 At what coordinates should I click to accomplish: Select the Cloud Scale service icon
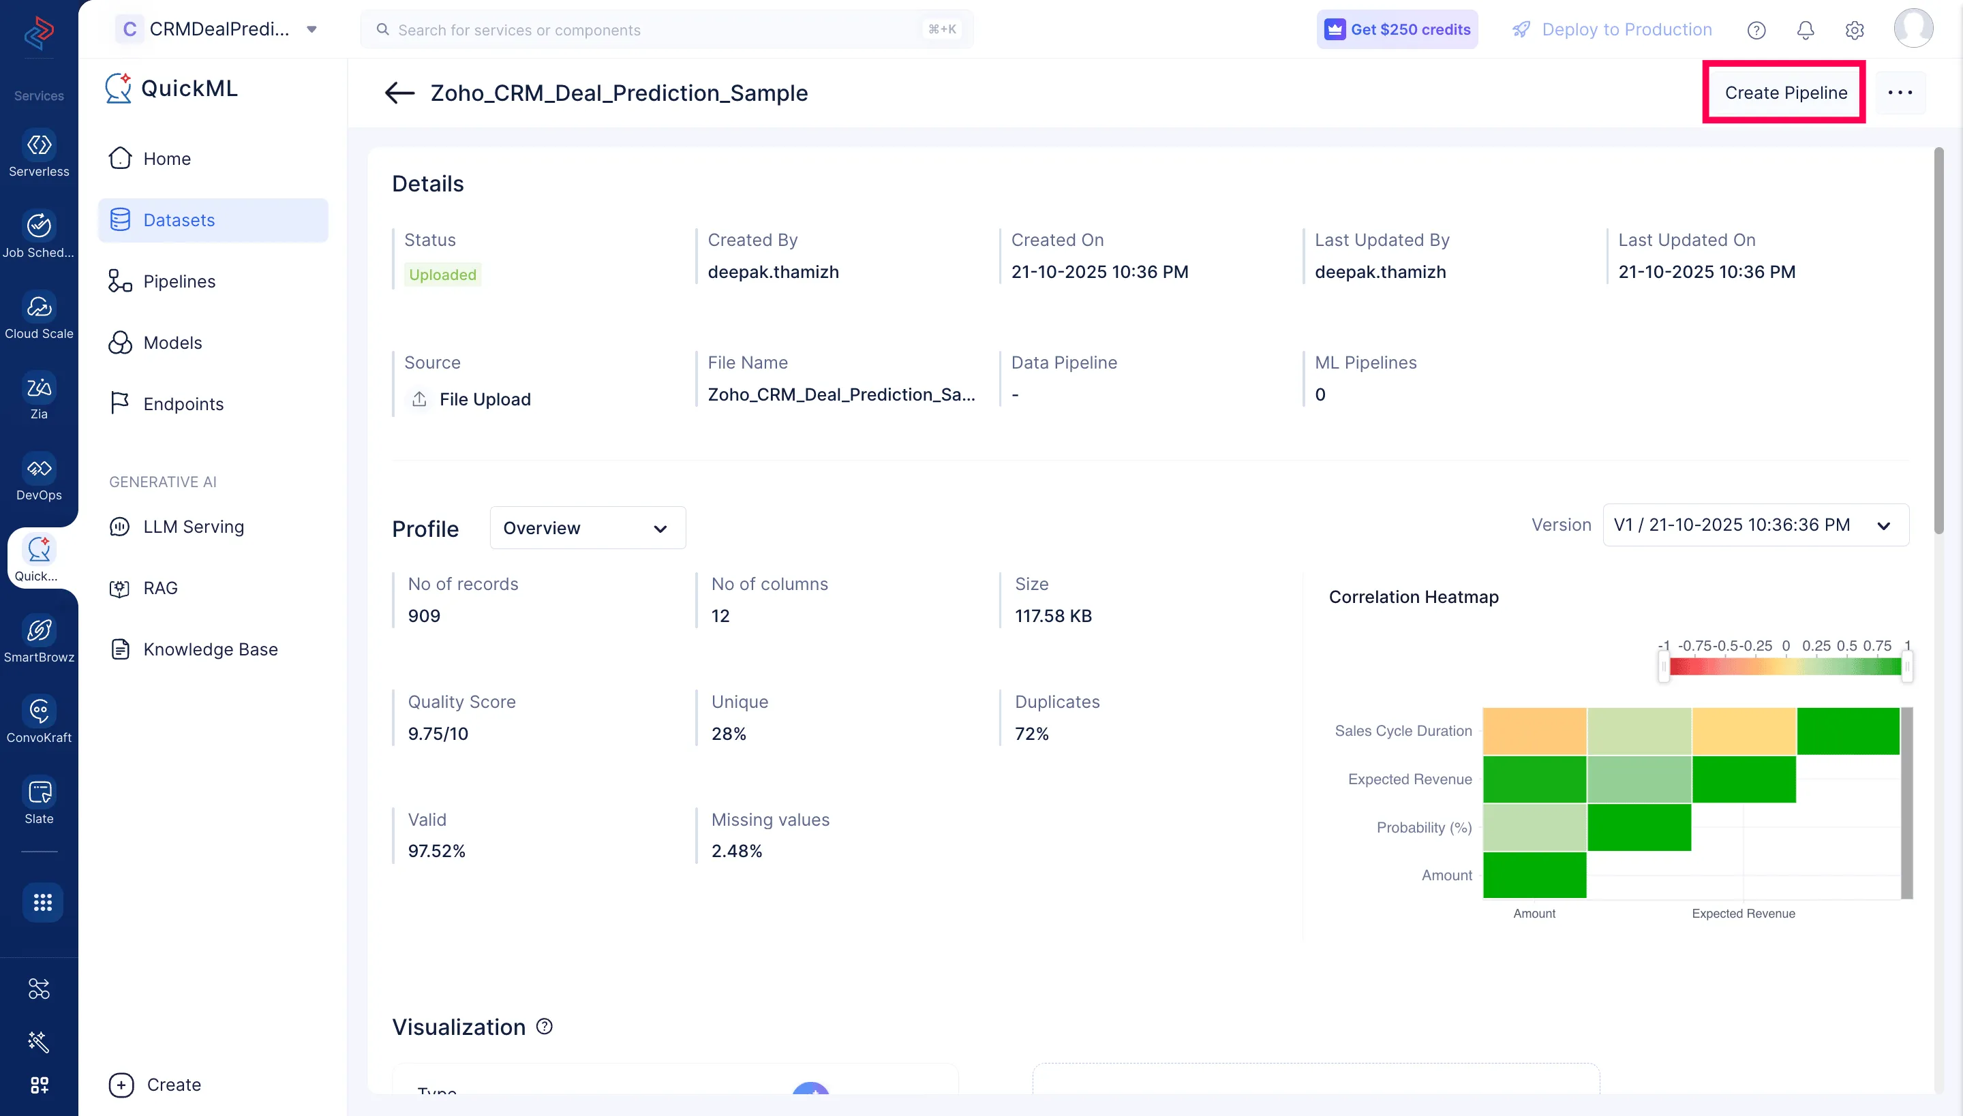click(x=38, y=307)
